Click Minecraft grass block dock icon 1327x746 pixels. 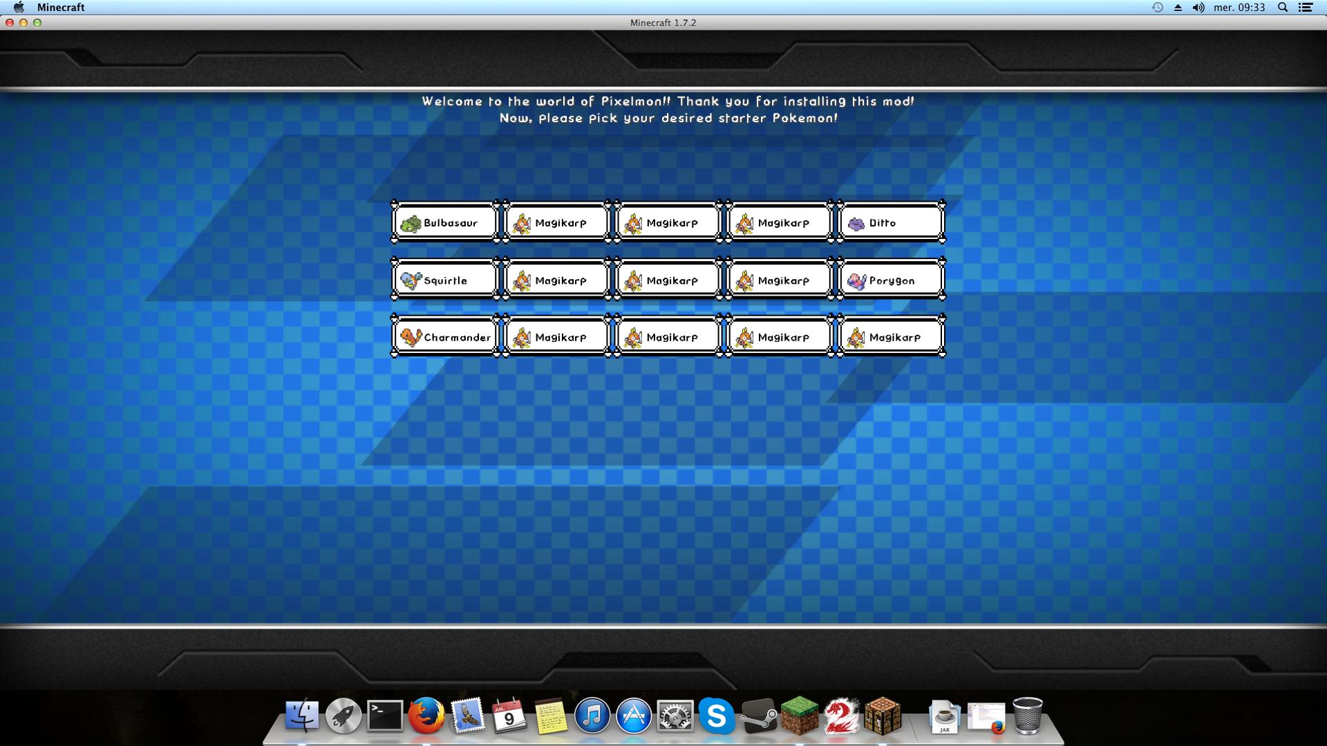coord(800,716)
